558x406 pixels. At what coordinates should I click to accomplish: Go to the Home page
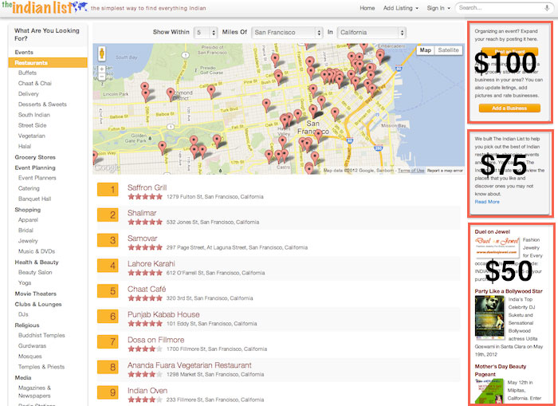coord(367,8)
